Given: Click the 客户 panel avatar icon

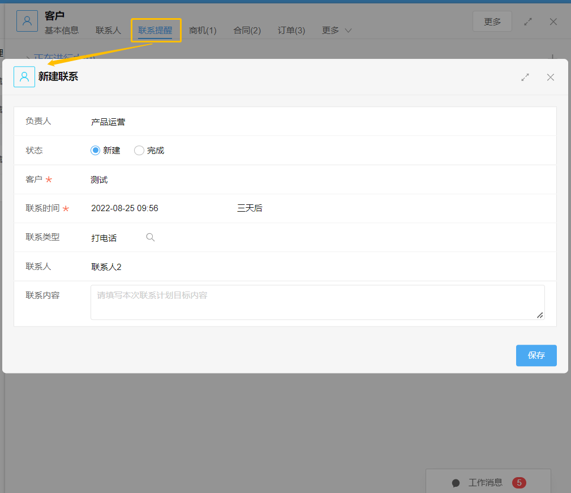Looking at the screenshot, I should pyautogui.click(x=27, y=21).
